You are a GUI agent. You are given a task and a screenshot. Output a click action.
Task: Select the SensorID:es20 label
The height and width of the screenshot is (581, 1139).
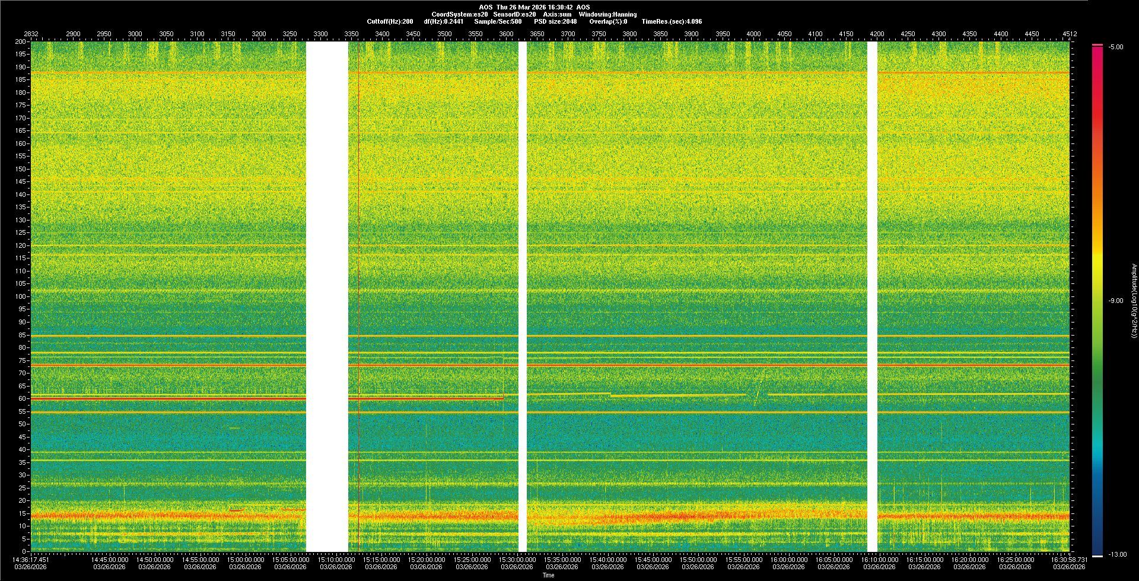[x=514, y=14]
